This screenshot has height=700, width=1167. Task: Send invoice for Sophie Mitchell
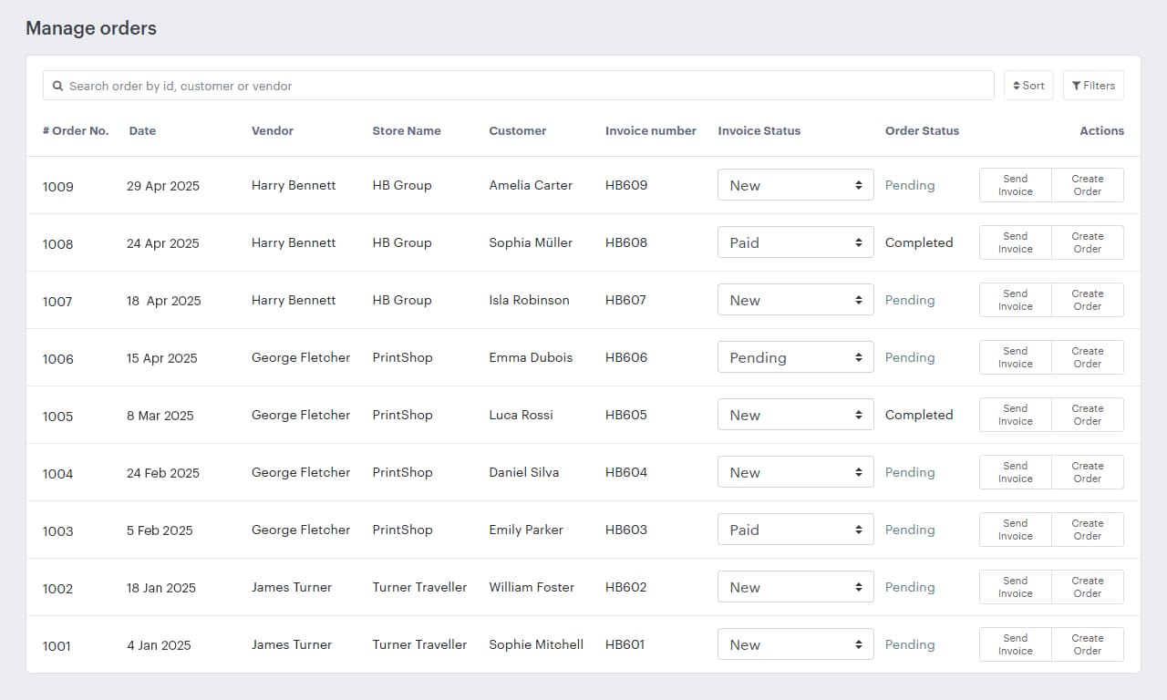coord(1015,644)
